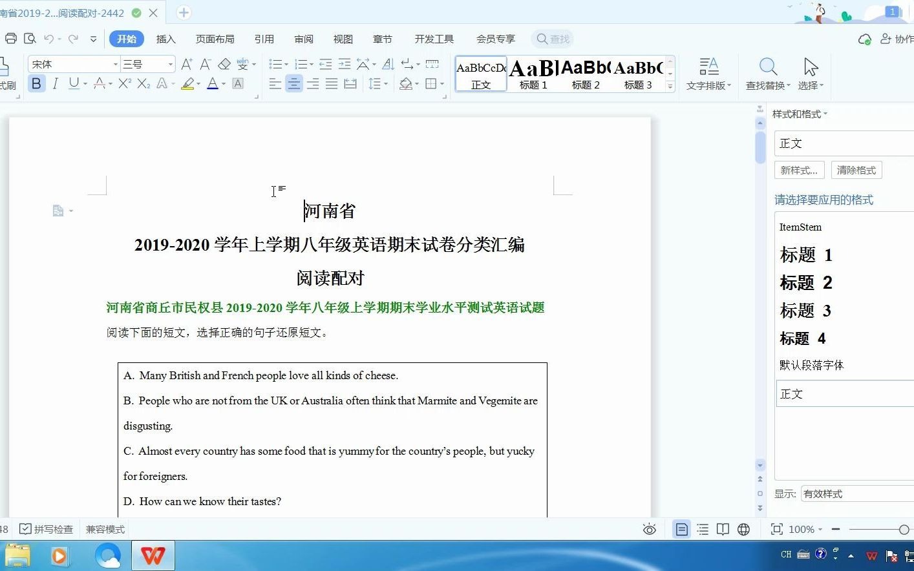Viewport: 914px width, 571px height.
Task: Click in the 查找 search box
Action: coord(553,39)
